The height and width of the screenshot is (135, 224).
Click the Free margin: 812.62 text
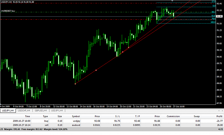coord(32,129)
